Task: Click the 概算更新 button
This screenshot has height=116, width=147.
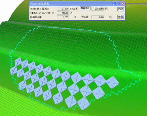Action: [x=85, y=8]
